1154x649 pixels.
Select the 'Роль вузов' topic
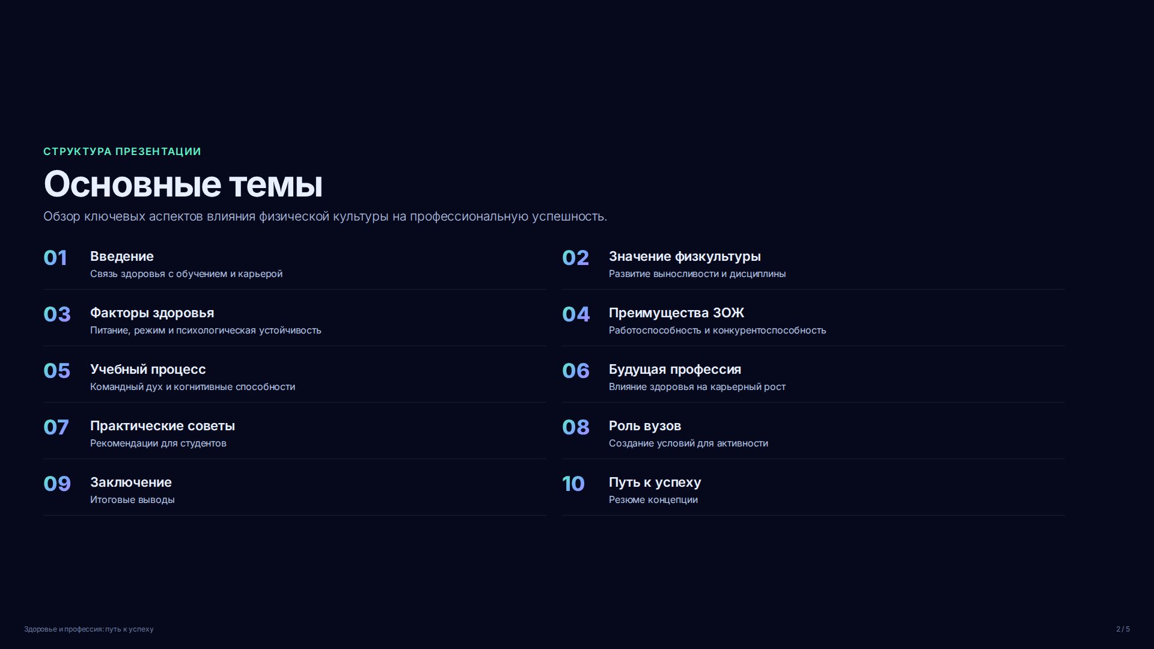point(645,426)
